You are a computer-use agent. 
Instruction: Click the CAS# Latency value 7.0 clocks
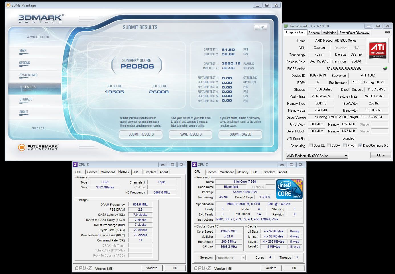[140, 215]
